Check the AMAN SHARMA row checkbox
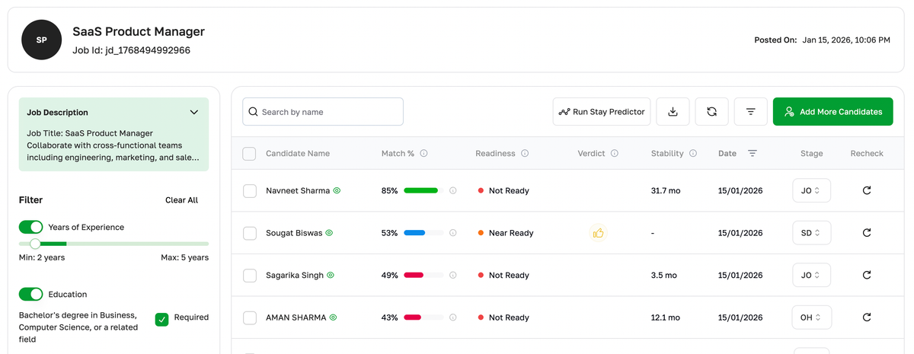 [250, 317]
